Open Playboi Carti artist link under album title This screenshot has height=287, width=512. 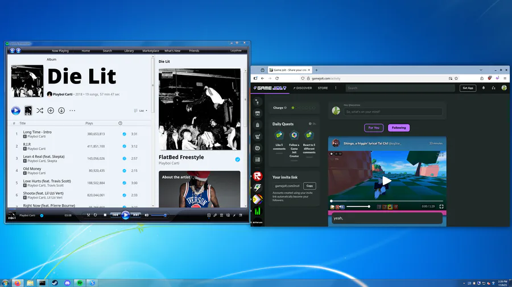coord(63,94)
